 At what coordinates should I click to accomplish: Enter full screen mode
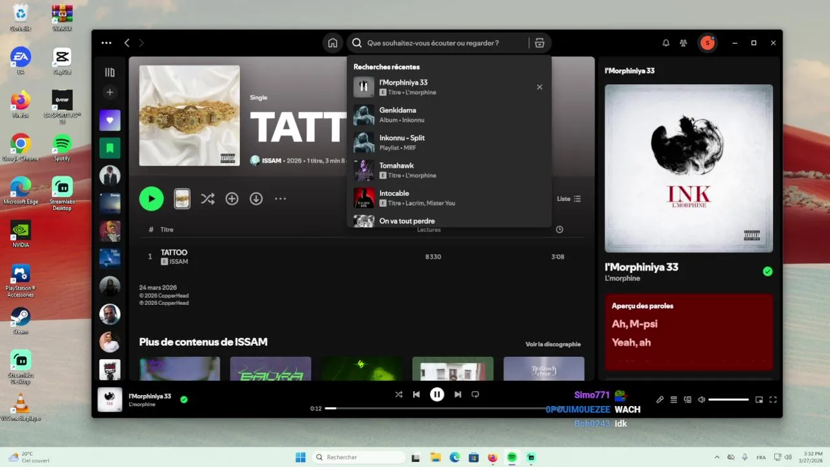click(773, 400)
